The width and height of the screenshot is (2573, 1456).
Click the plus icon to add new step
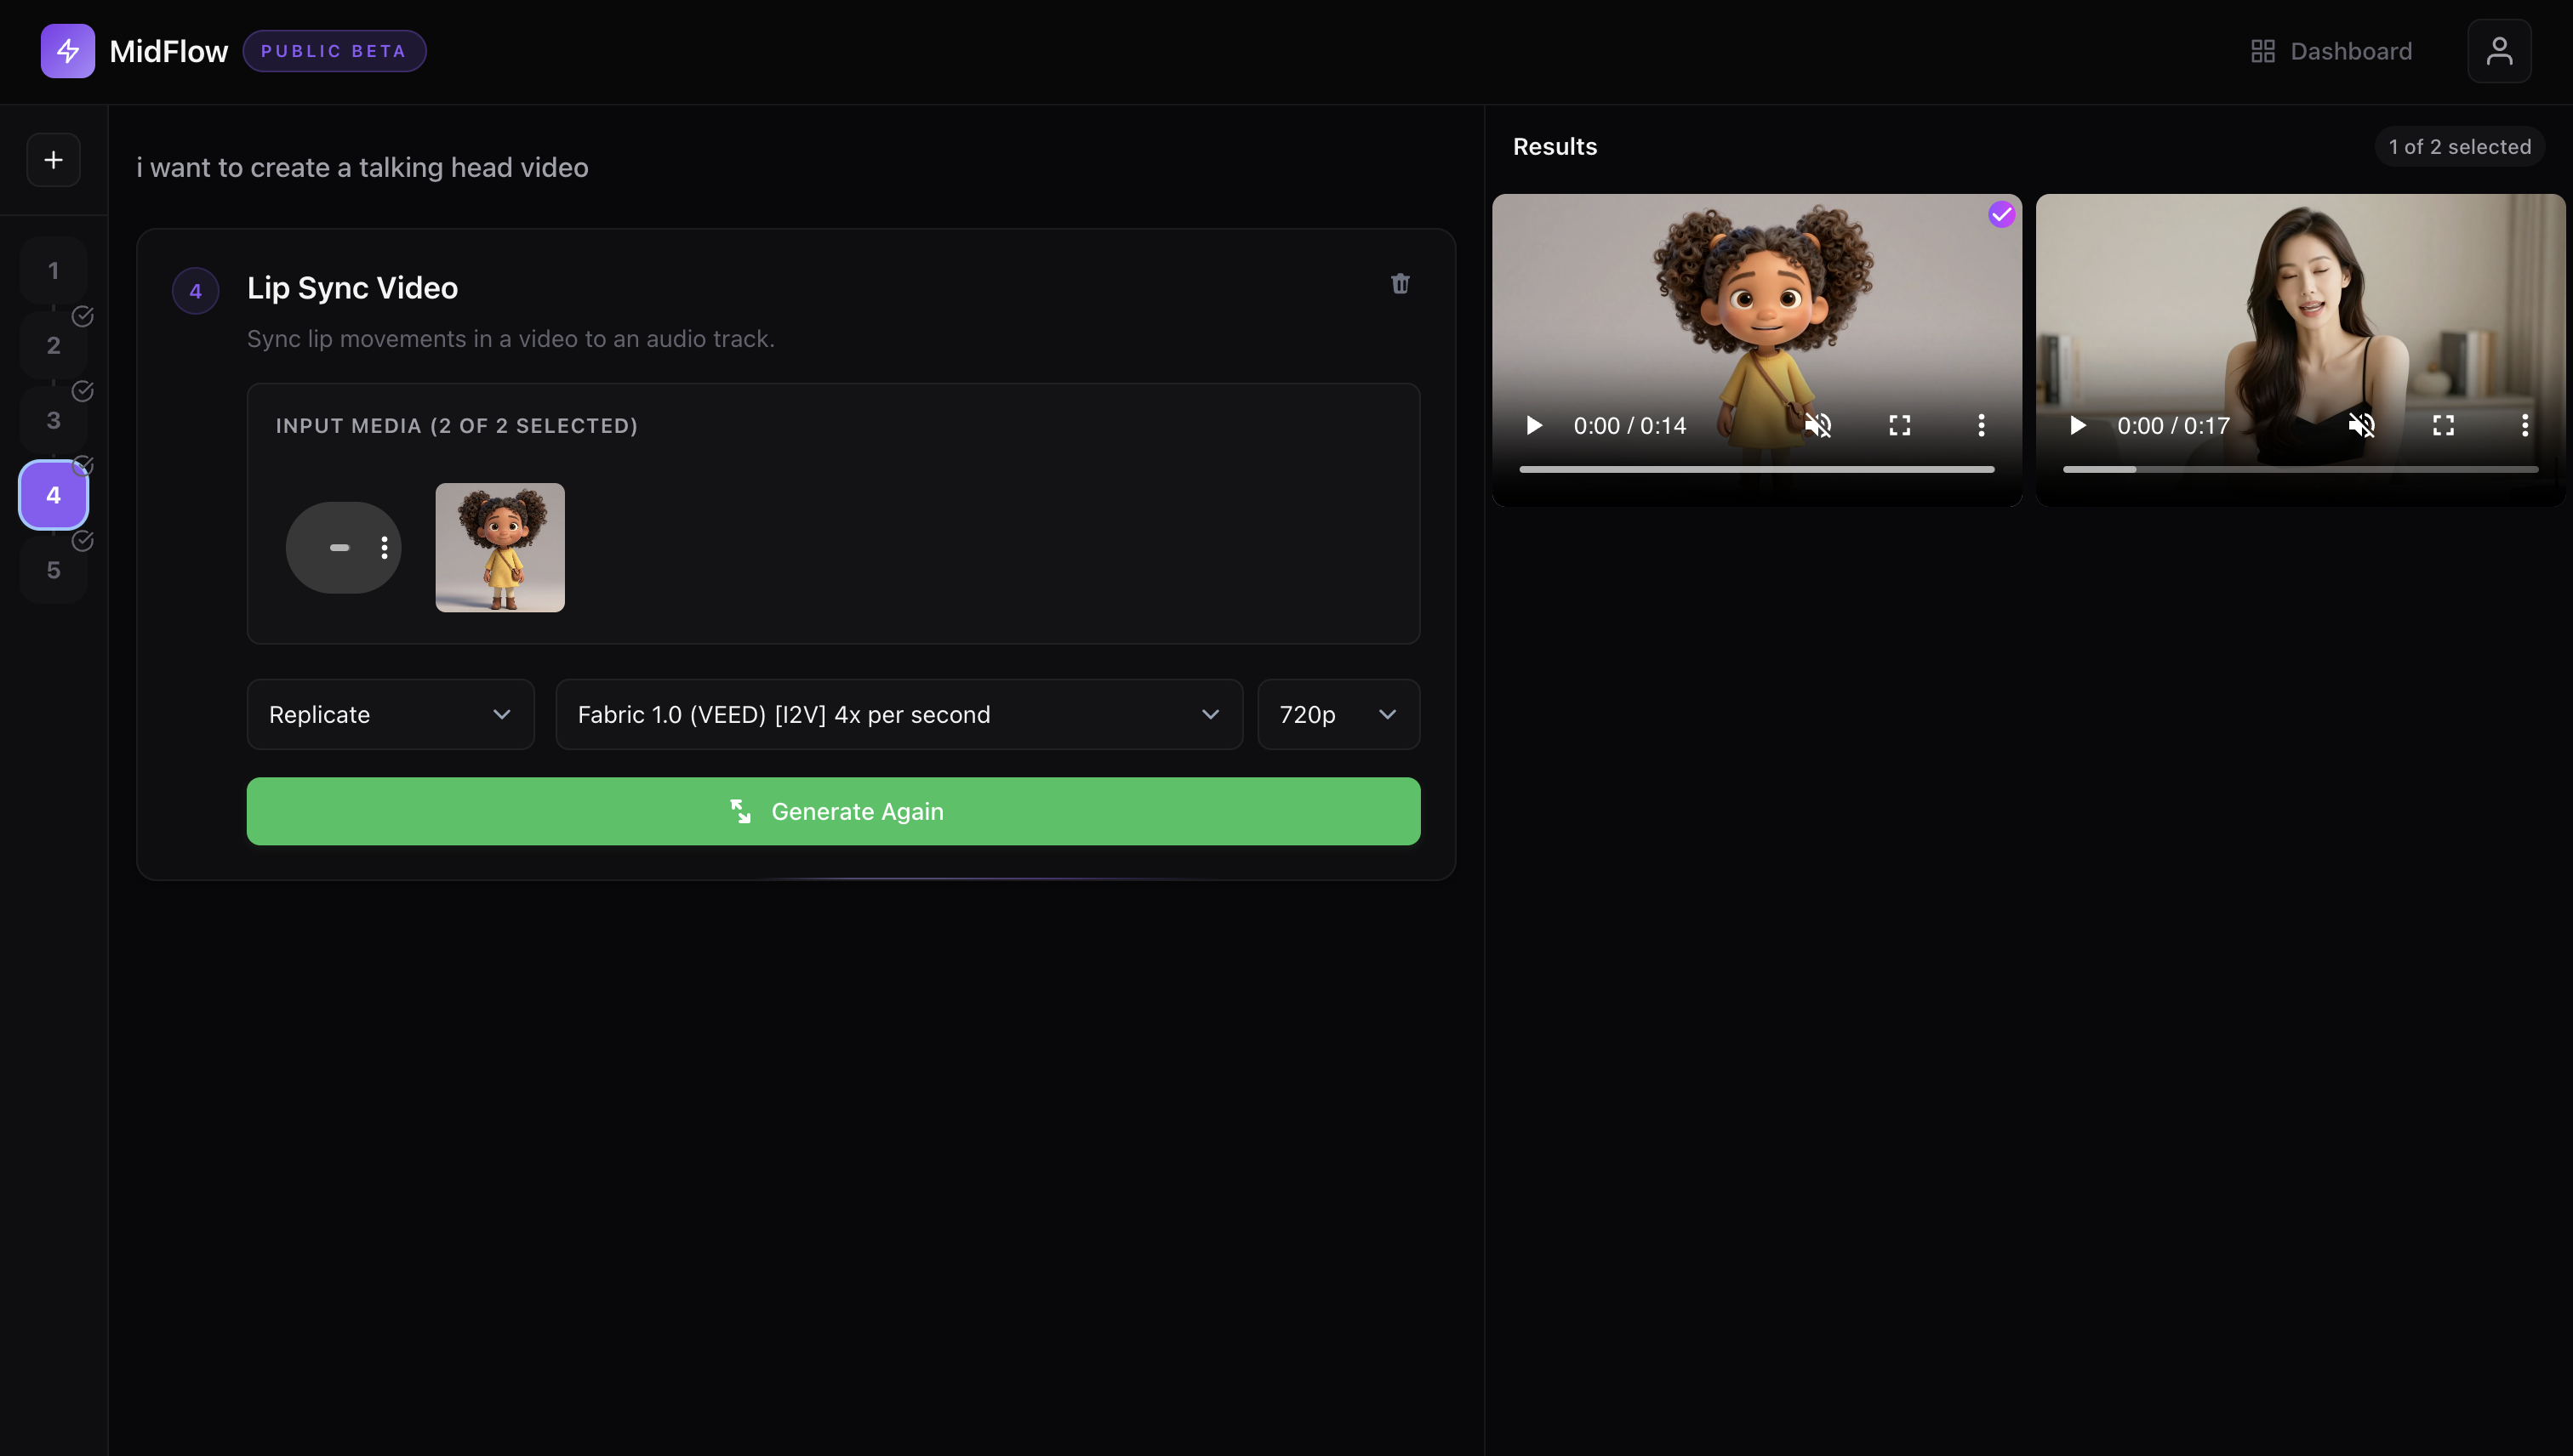pos(53,160)
